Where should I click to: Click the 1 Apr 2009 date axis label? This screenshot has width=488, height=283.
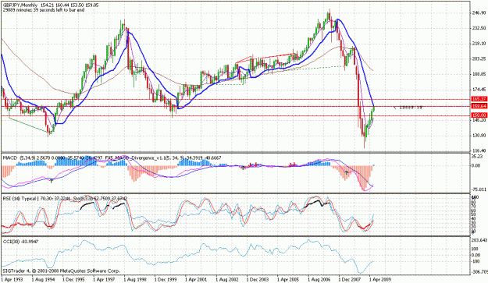coord(380,280)
